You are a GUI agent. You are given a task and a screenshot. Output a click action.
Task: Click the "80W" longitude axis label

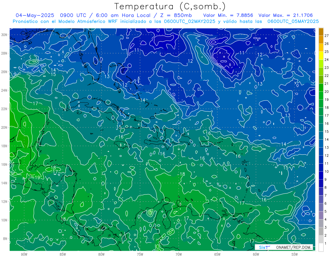coord(101,254)
